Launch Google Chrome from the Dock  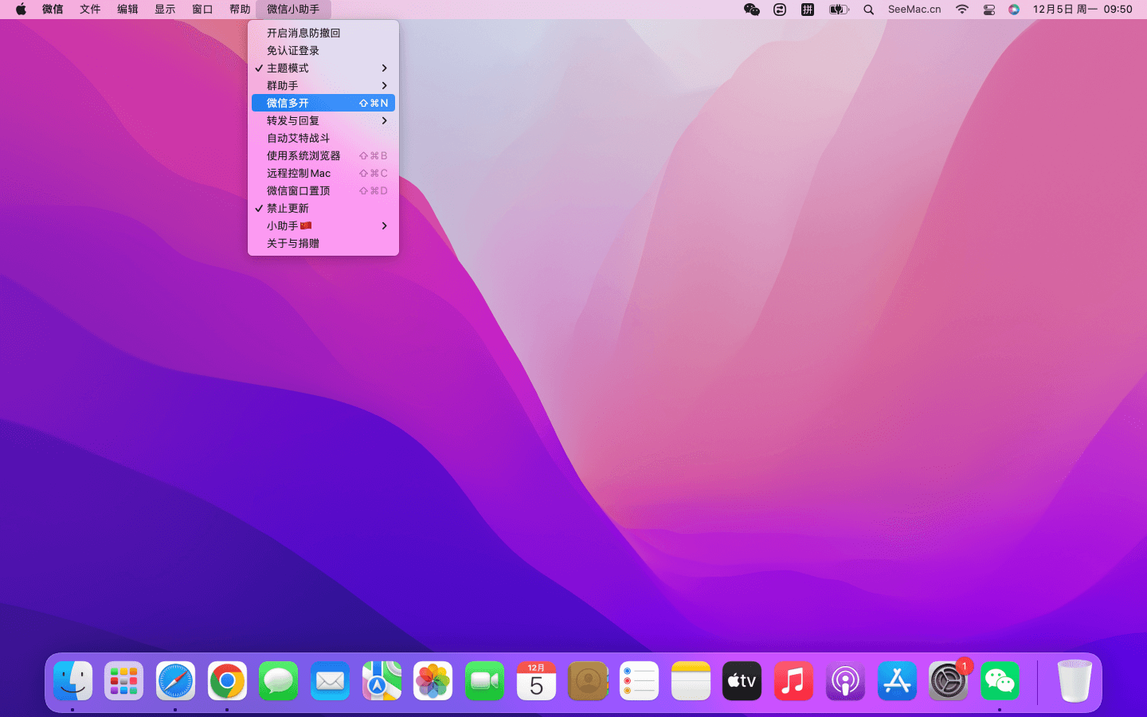[227, 682]
